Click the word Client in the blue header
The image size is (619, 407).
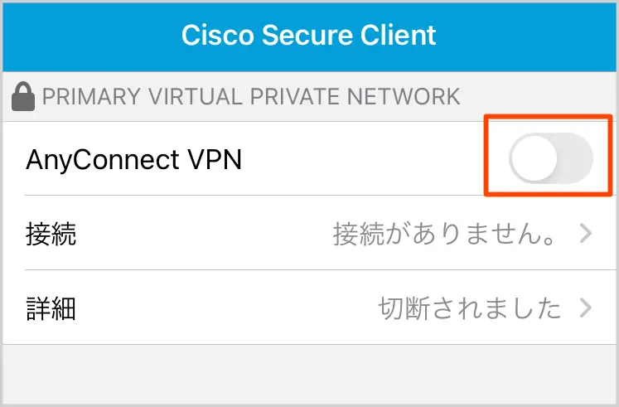pos(398,36)
